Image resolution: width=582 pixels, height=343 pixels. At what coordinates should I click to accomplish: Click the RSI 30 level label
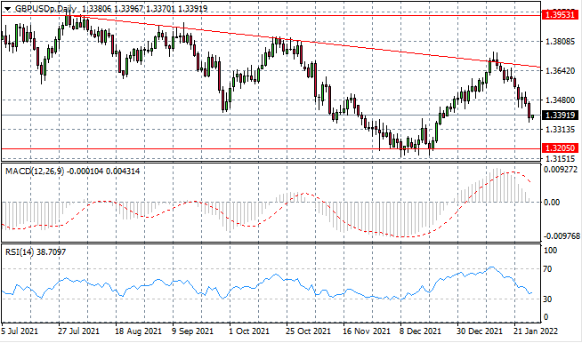(x=547, y=299)
